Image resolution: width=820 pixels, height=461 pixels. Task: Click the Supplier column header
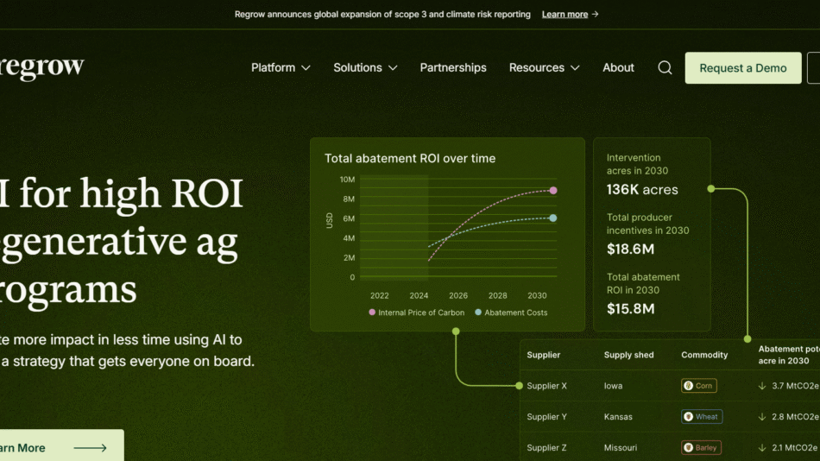pos(543,355)
